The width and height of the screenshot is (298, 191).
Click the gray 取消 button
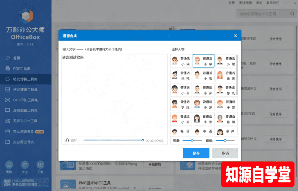click(225, 153)
